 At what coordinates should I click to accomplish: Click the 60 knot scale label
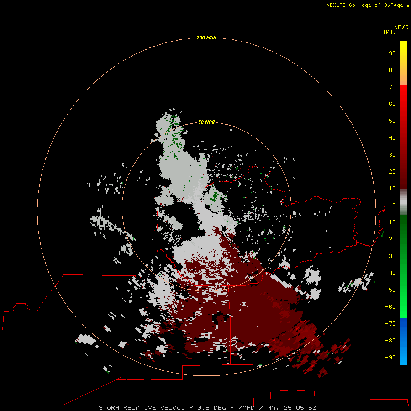click(392, 104)
